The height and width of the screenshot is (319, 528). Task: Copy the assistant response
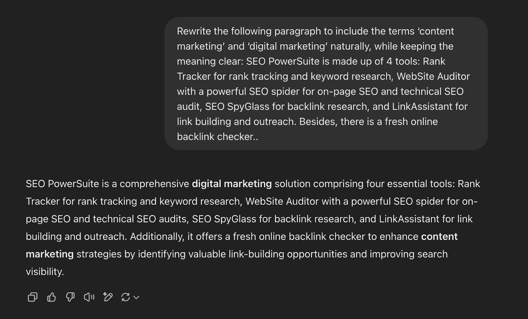pyautogui.click(x=32, y=297)
